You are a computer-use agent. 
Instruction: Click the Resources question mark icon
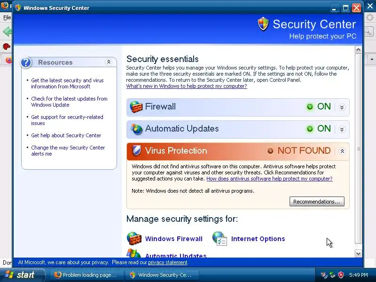click(x=26, y=63)
